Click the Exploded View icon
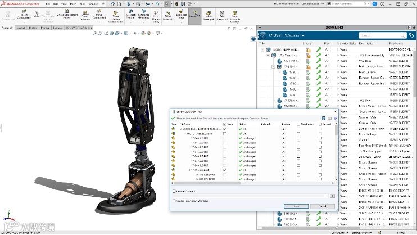The height and width of the screenshot is (235, 417). (181, 11)
